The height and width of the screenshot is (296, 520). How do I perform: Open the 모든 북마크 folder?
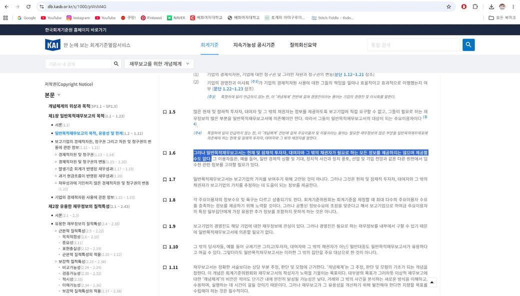point(502,18)
